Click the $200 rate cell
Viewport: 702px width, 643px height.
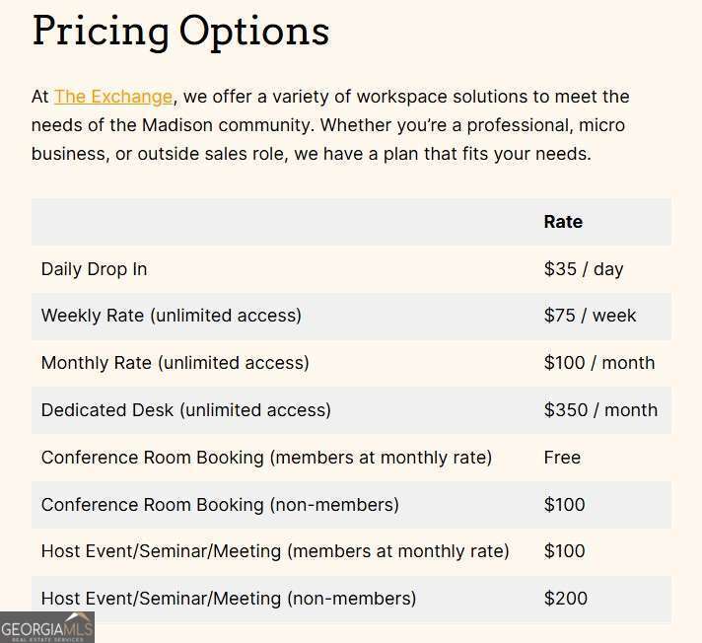point(566,599)
